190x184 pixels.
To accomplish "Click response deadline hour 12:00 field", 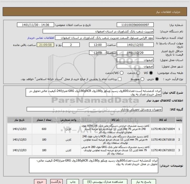I will pos(98,45).
